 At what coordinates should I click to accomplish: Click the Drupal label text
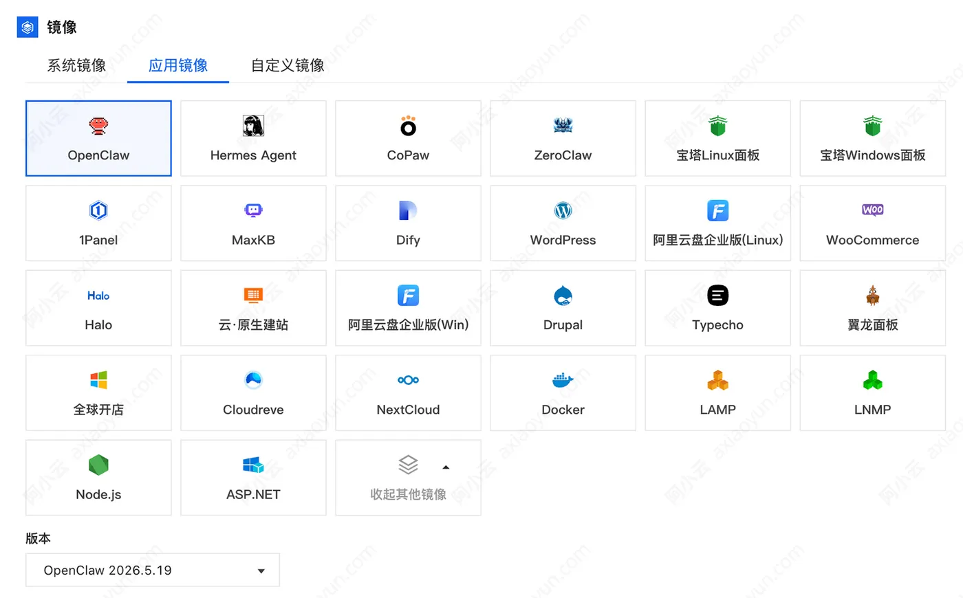[x=563, y=325]
